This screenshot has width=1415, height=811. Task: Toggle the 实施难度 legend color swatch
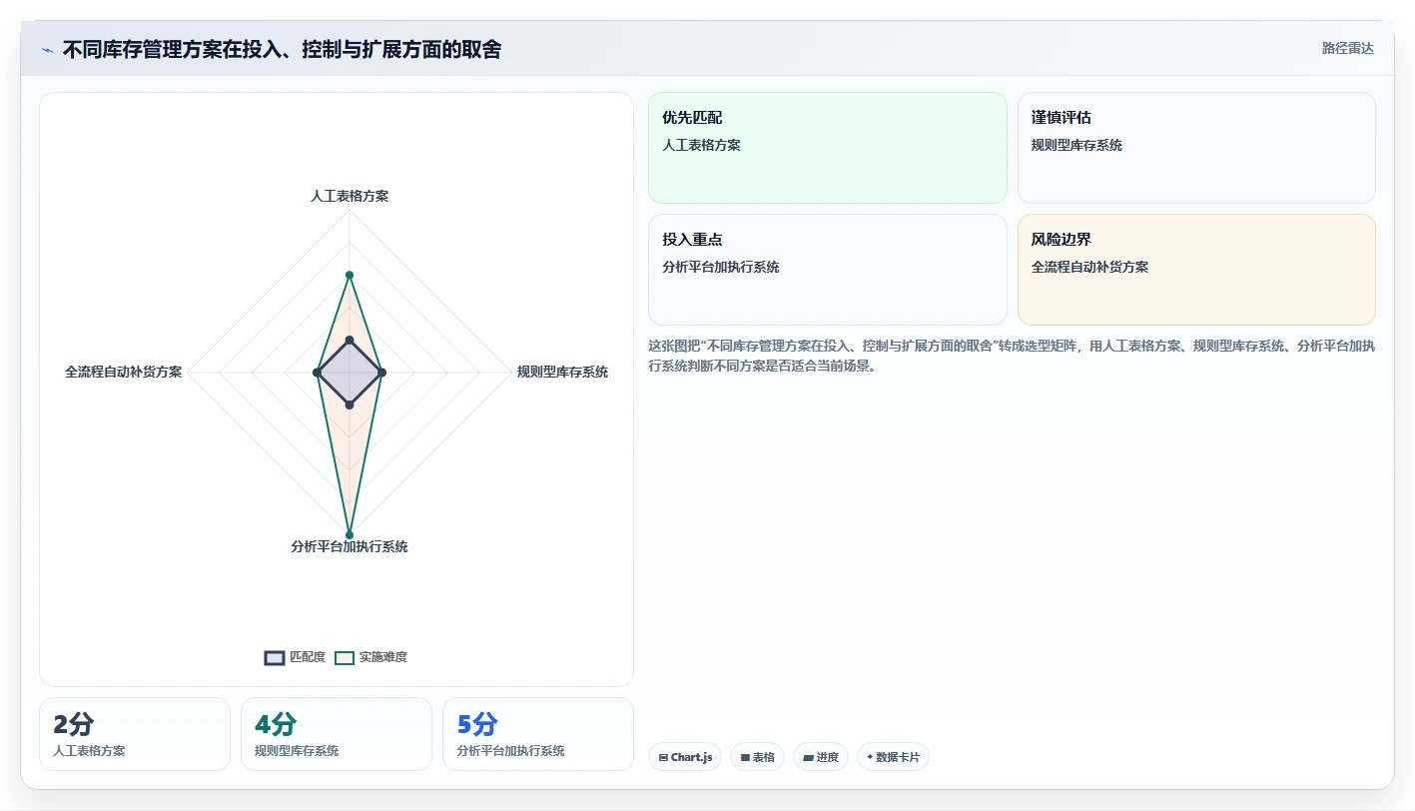[x=345, y=657]
